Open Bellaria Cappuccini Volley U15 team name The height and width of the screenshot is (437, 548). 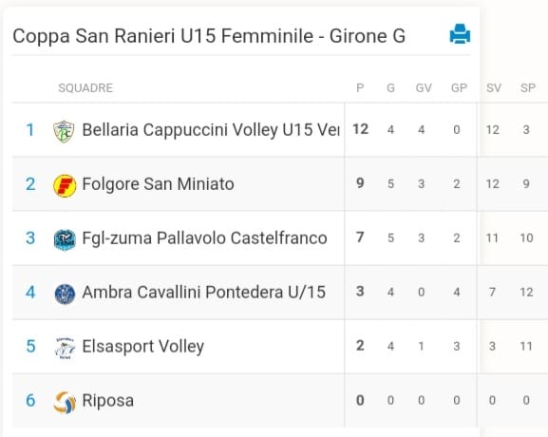point(211,130)
